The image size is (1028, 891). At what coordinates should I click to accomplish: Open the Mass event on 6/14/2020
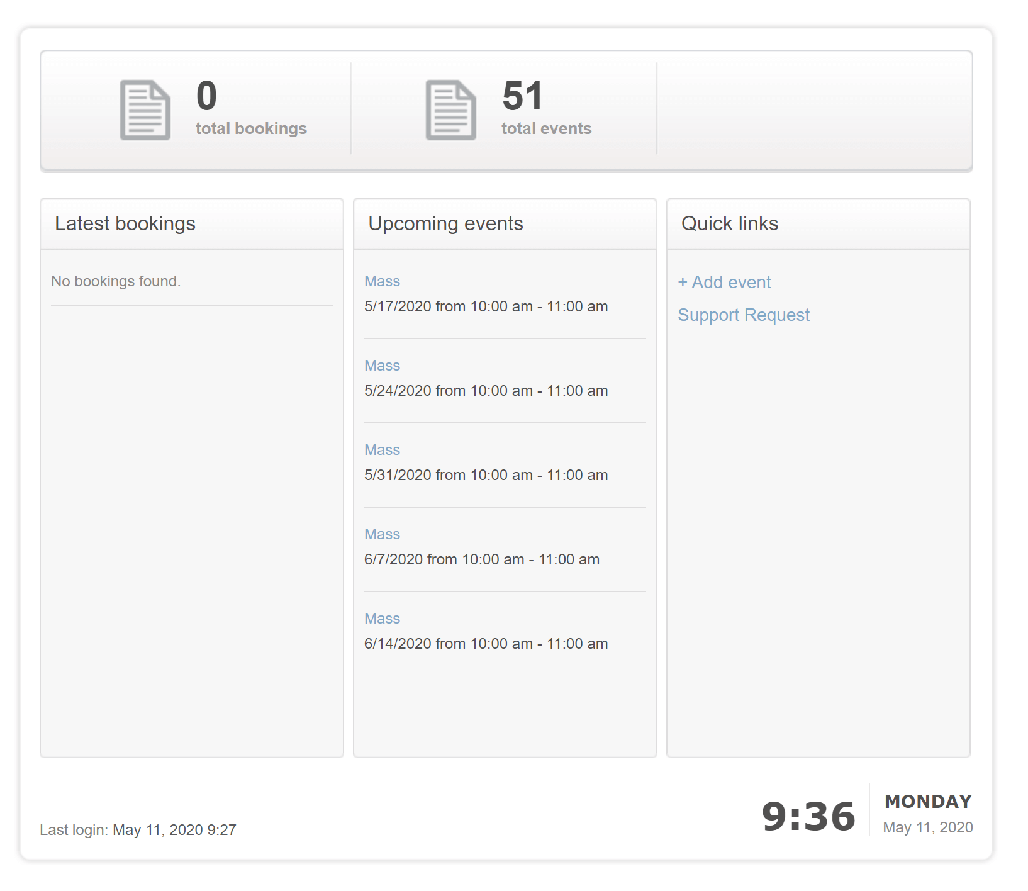click(382, 619)
